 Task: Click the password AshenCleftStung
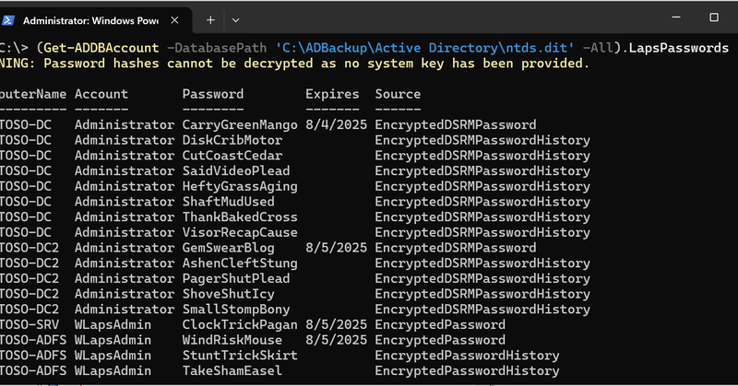click(x=240, y=263)
